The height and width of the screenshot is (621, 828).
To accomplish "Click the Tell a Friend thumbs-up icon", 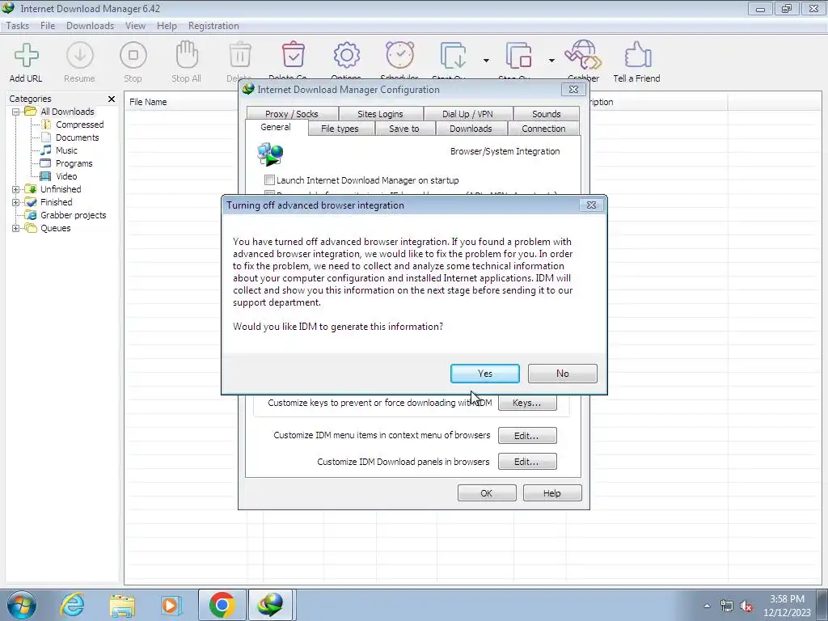I will click(637, 55).
